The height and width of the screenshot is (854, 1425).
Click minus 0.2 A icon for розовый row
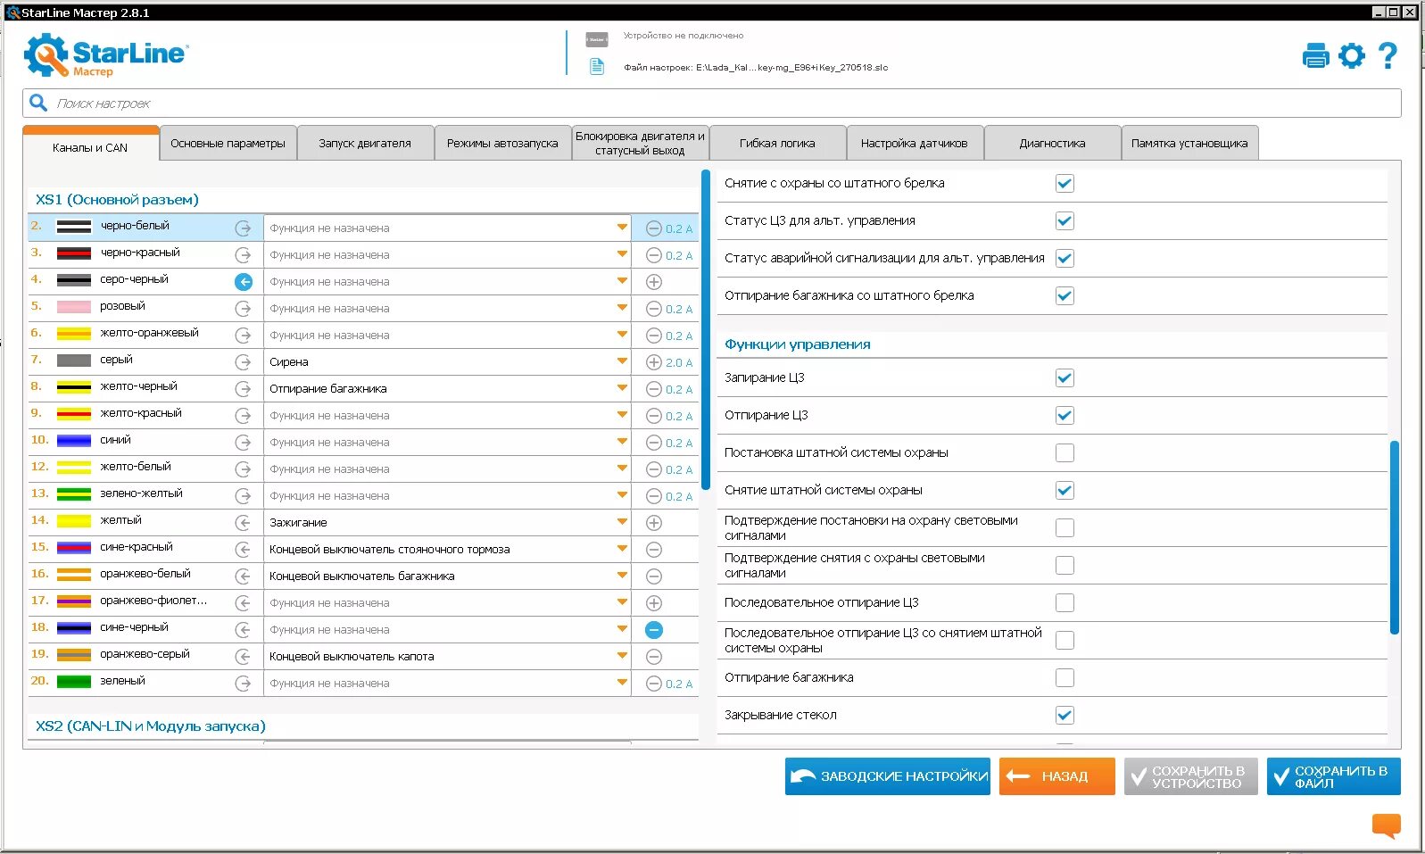pos(654,309)
